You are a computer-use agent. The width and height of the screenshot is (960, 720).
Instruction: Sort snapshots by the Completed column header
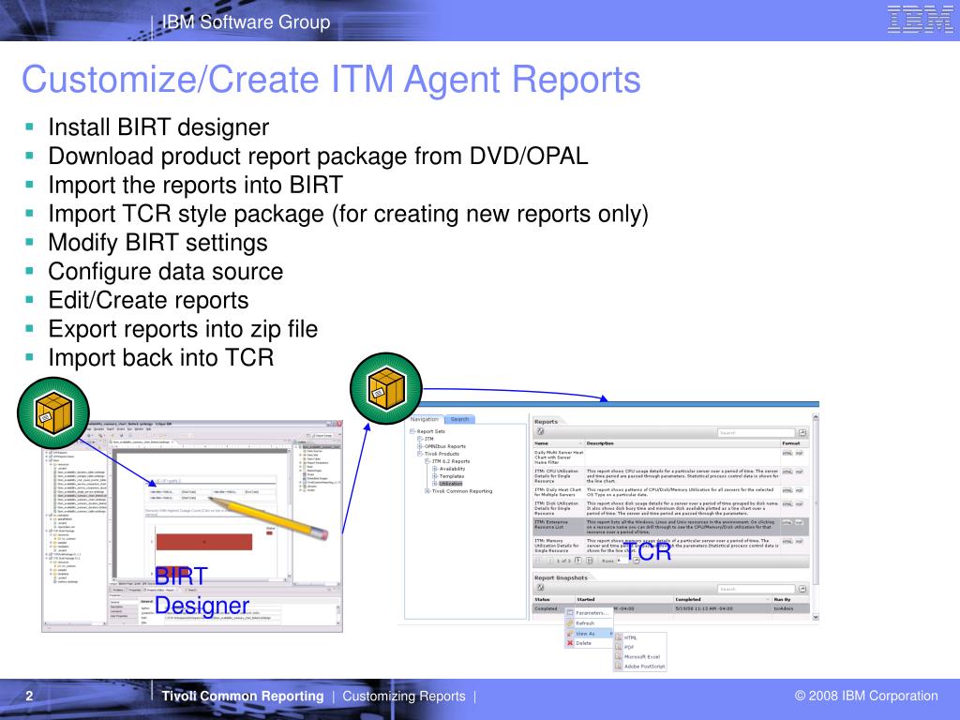coord(723,599)
